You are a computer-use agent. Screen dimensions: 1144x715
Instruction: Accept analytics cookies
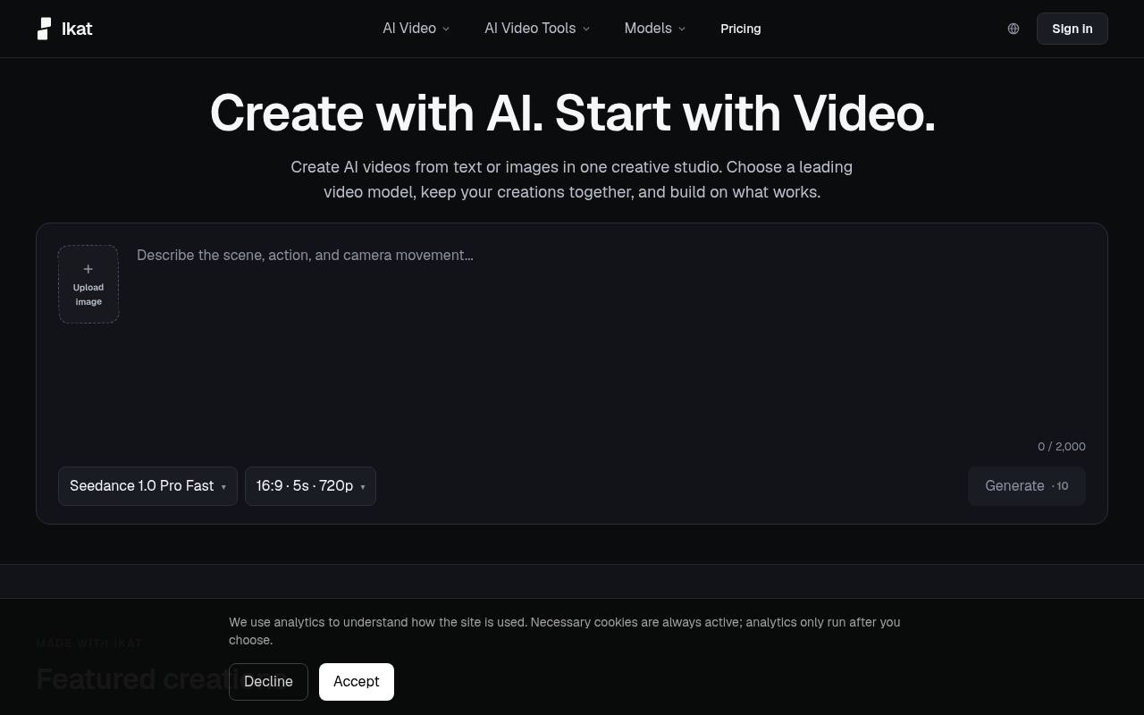coord(357,682)
